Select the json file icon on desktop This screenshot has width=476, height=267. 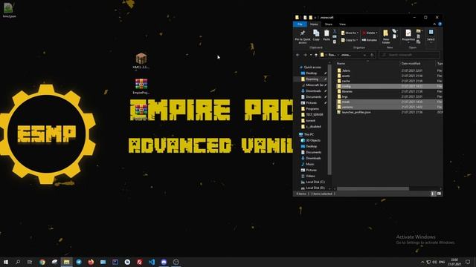(9, 10)
